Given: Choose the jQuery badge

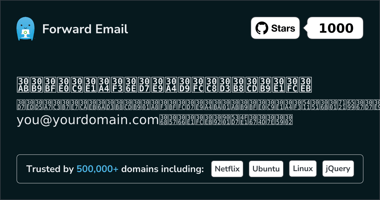Looking at the screenshot, I should (338, 169).
